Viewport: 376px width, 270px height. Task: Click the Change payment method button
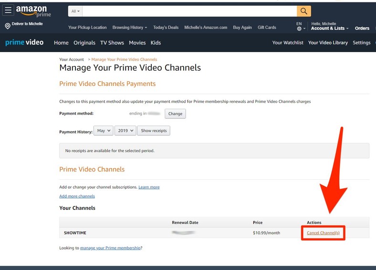pos(175,114)
